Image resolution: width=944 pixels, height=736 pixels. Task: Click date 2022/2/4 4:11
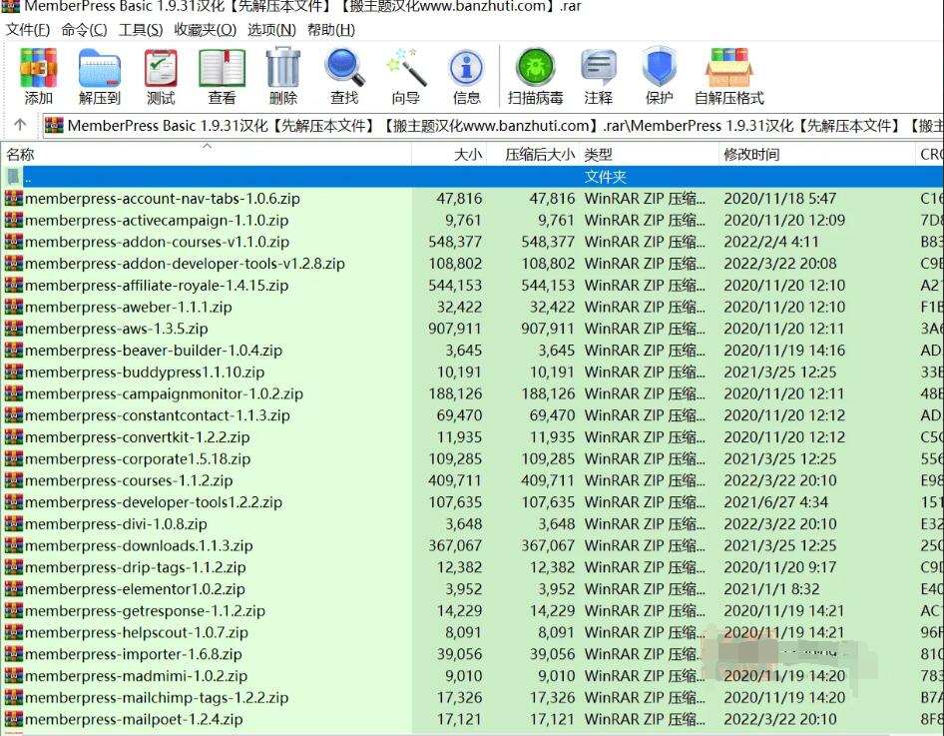770,242
